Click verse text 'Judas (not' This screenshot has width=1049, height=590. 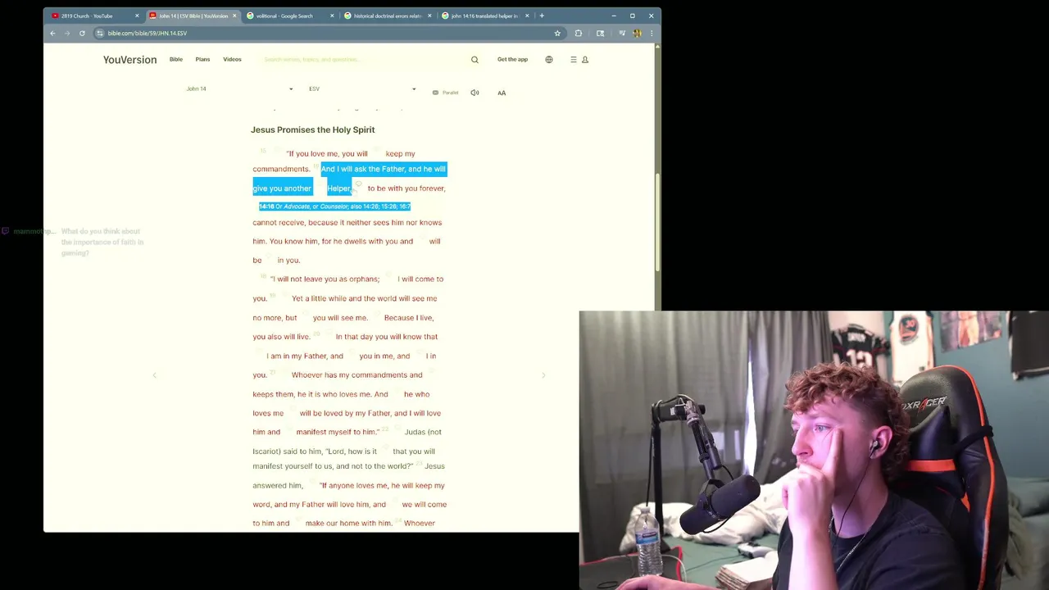[423, 432]
